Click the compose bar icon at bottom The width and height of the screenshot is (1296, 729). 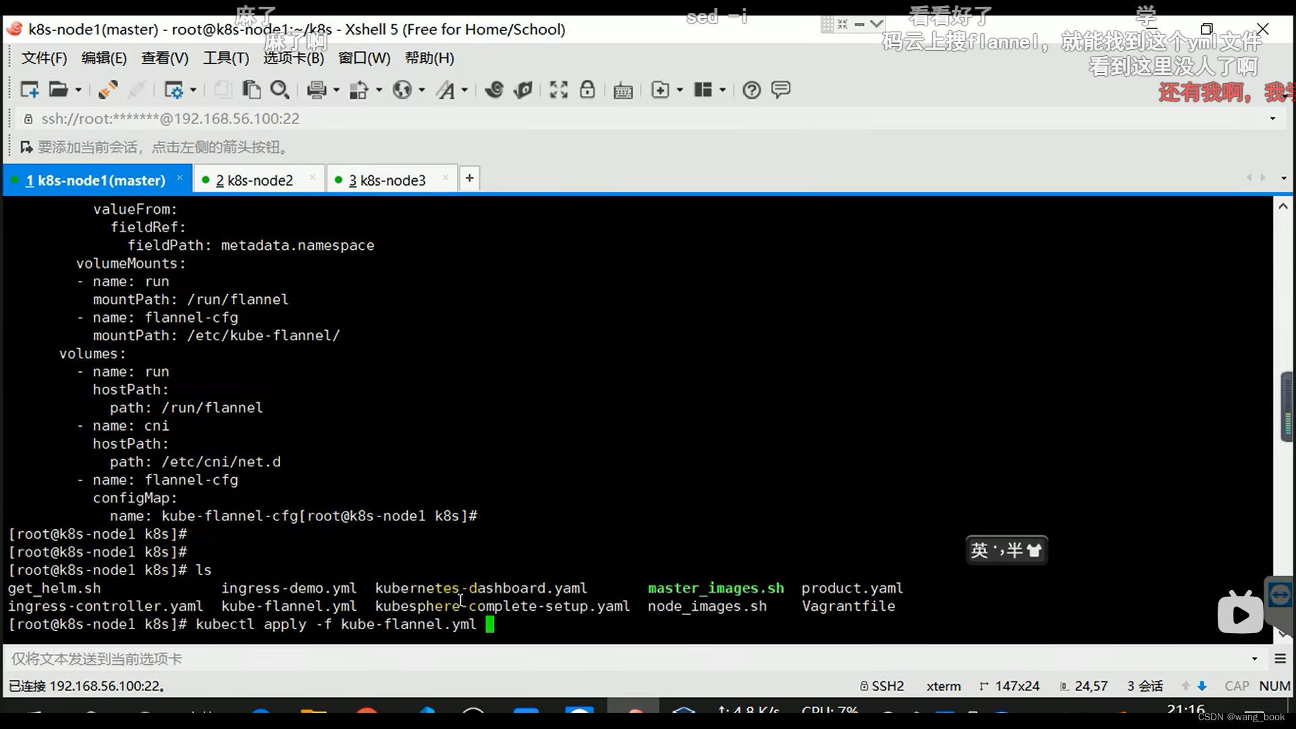pyautogui.click(x=1280, y=658)
